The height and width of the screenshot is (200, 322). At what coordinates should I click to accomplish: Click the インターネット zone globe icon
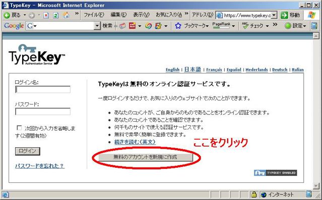click(264, 194)
